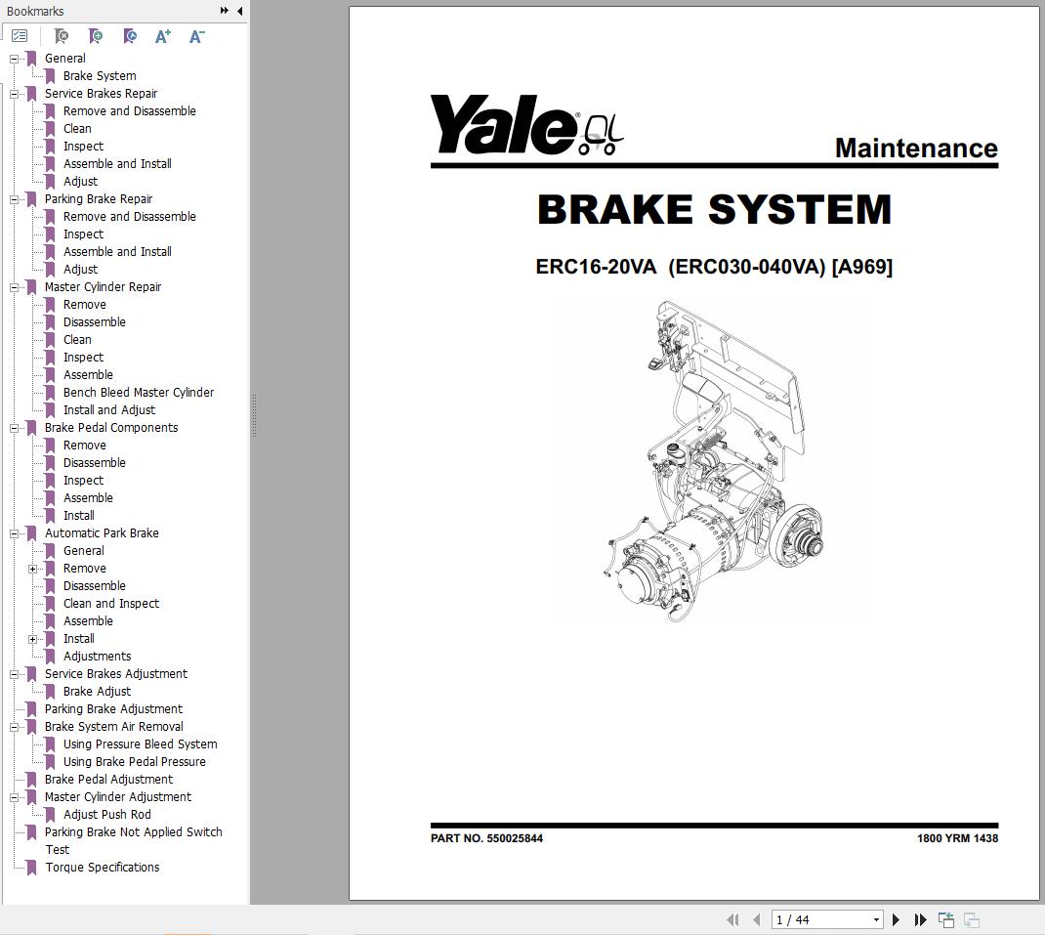1045x935 pixels.
Task: Open the page number dropdown showing 1 / 44
Action: pos(876,919)
